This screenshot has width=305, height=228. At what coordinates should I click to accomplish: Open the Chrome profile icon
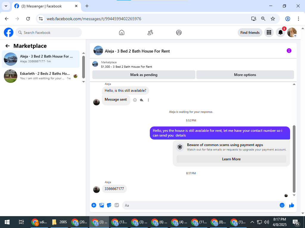tap(288, 19)
